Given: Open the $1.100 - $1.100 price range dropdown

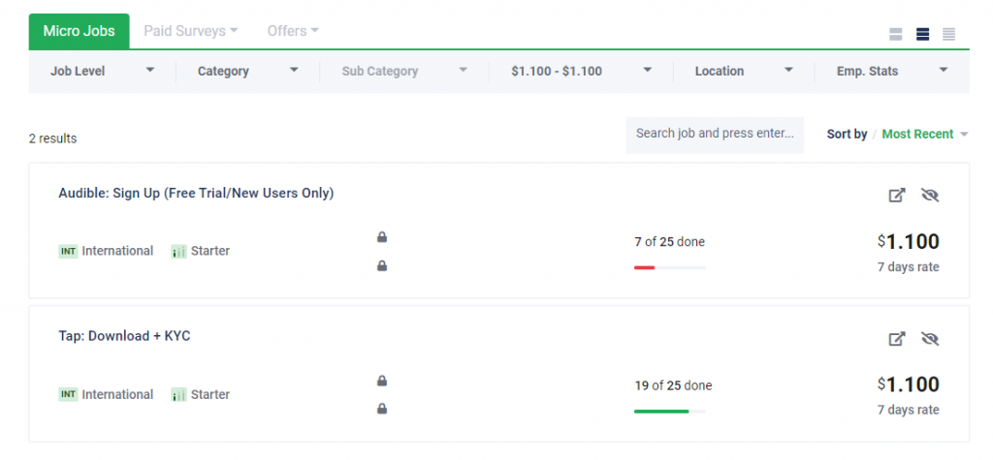Looking at the screenshot, I should point(581,71).
